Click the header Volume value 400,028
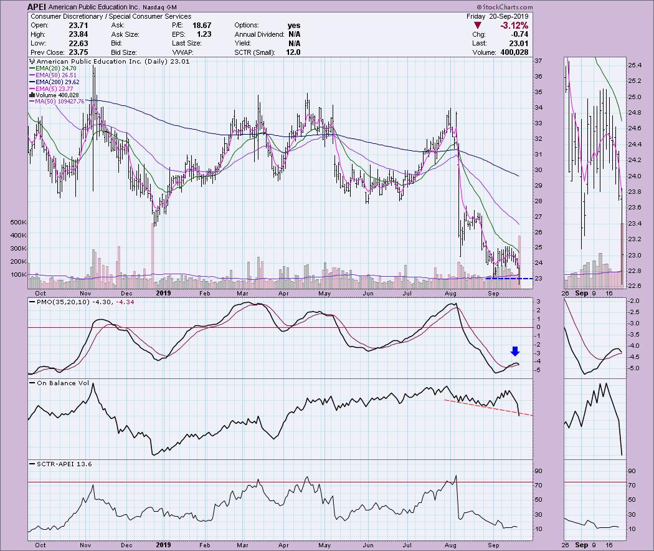The width and height of the screenshot is (654, 551). point(514,52)
